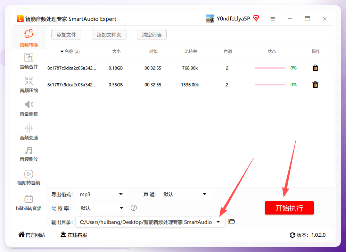Delete the 0.18GB file row
Viewport: 346px width, 252px height.
pyautogui.click(x=315, y=68)
